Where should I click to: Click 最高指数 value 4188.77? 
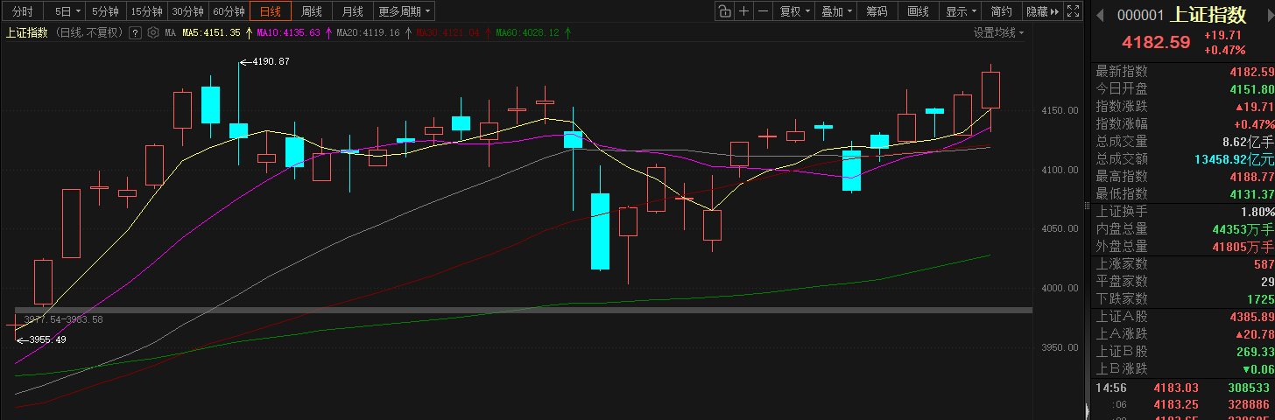click(1252, 177)
